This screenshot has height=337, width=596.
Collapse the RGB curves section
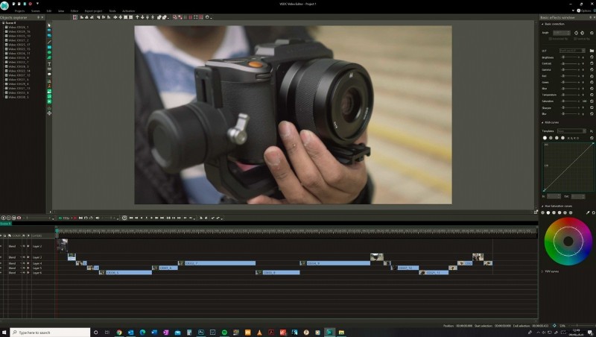click(x=542, y=122)
